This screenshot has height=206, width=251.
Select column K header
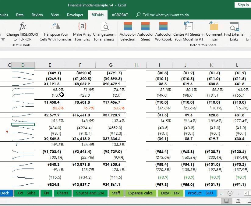click(x=211, y=65)
